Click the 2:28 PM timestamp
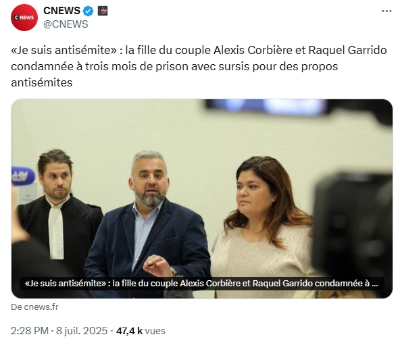 pos(30,331)
